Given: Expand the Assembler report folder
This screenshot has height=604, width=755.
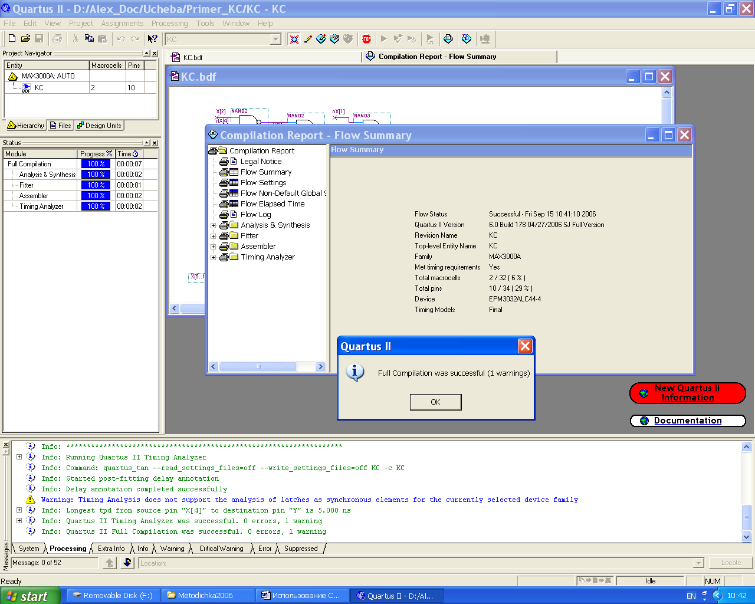Looking at the screenshot, I should click(x=214, y=247).
